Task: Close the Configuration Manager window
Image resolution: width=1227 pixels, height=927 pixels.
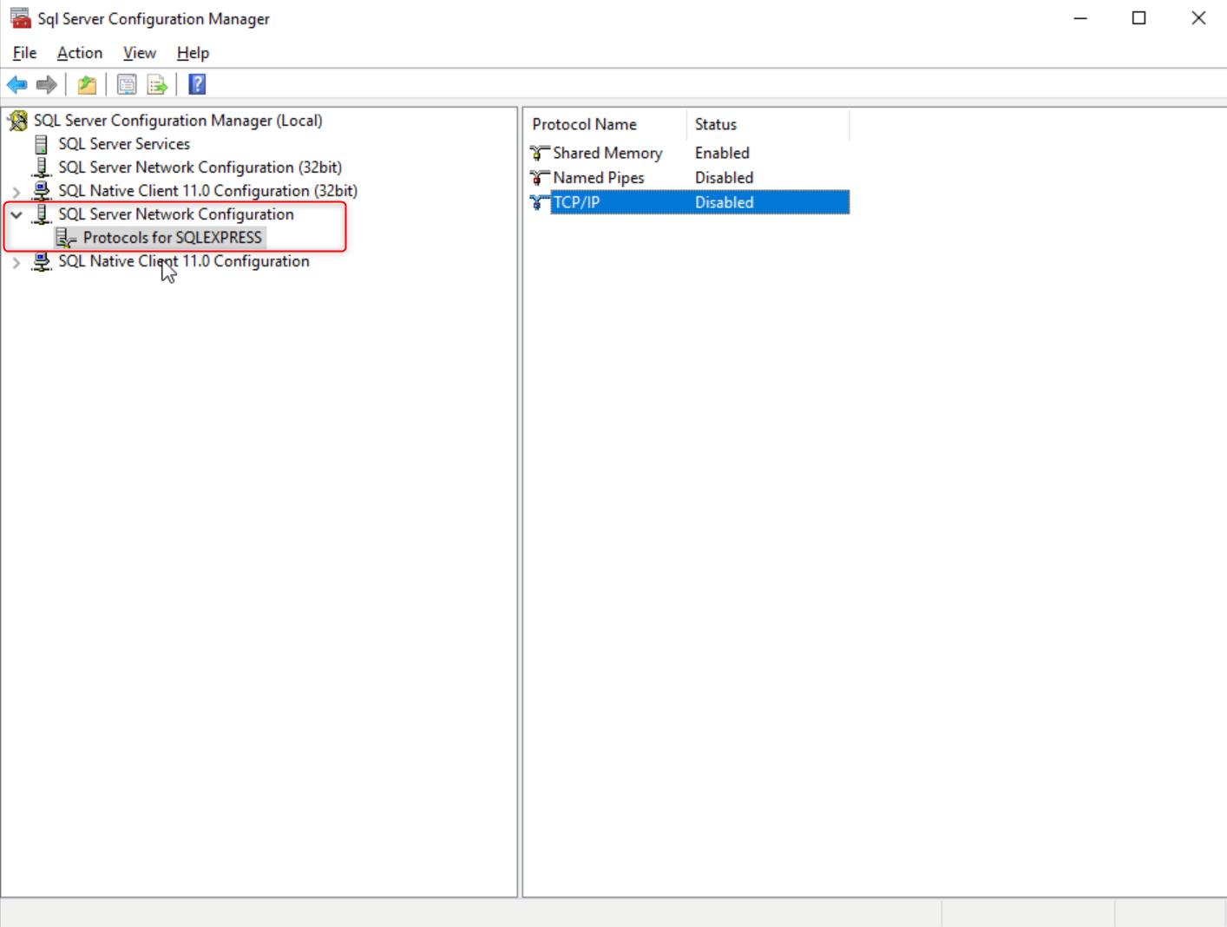Action: [x=1198, y=18]
